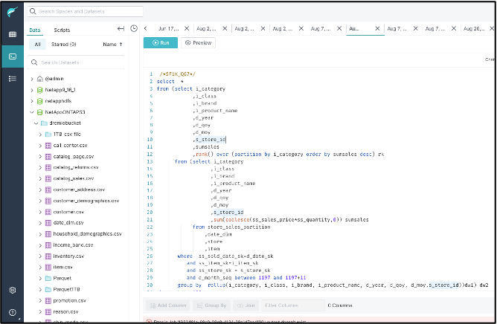The width and height of the screenshot is (497, 324).
Task: Toggle the Name sort order
Action: 112,45
